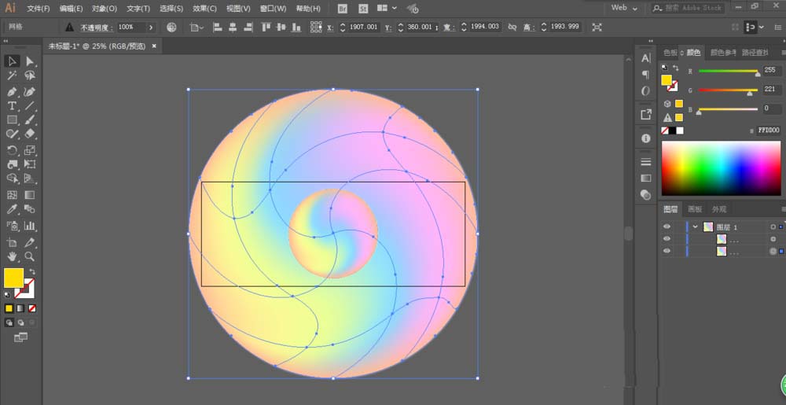Click the width (宽) stepper arrows
Viewport: 786px width, 405px height.
point(465,27)
